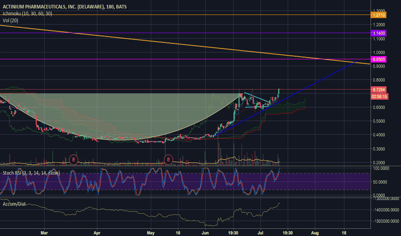
Task: Click the Aug date label on time axis
Action: coord(315,233)
